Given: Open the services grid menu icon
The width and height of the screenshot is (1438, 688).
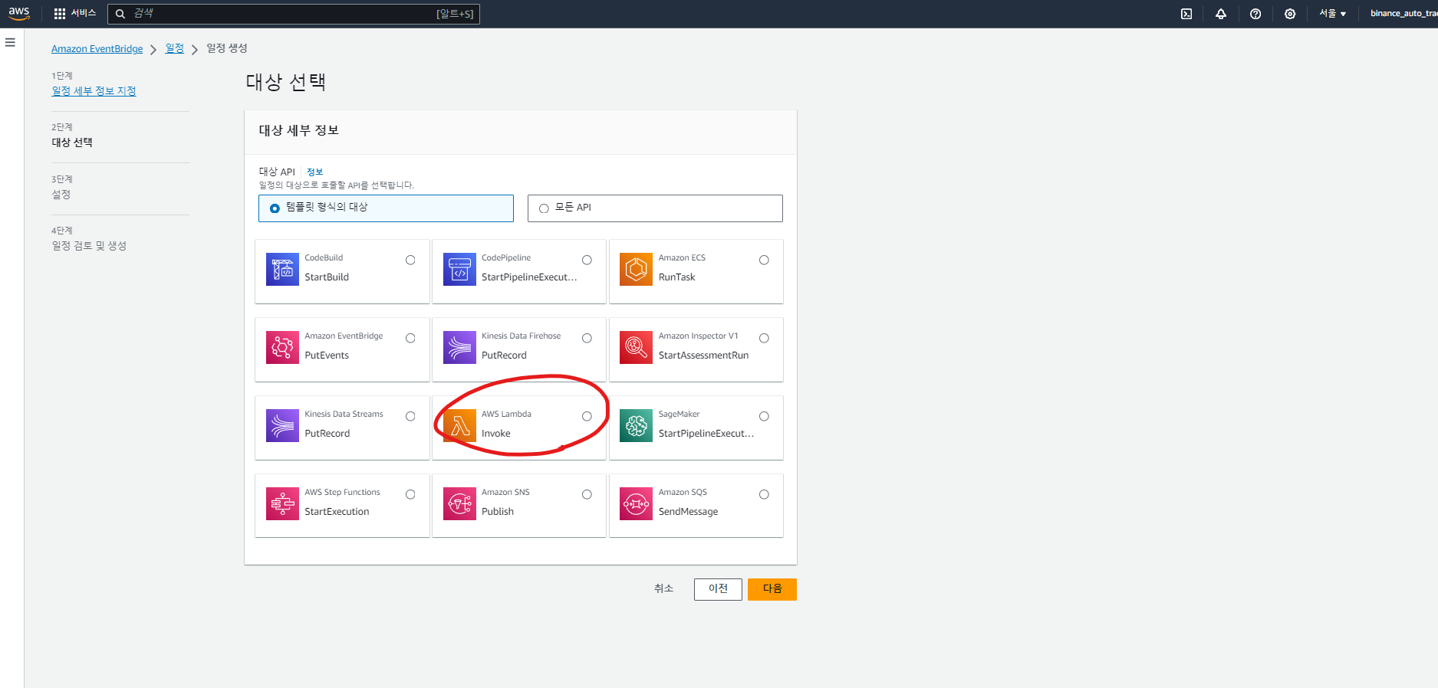Looking at the screenshot, I should (60, 14).
